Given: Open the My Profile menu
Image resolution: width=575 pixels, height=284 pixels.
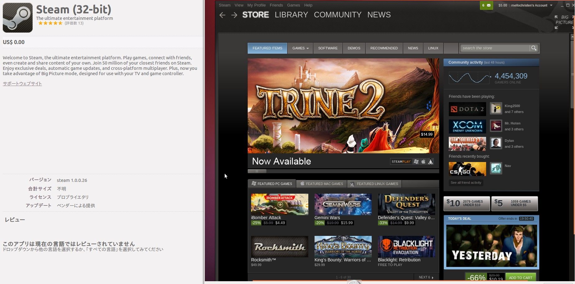Looking at the screenshot, I should (256, 5).
